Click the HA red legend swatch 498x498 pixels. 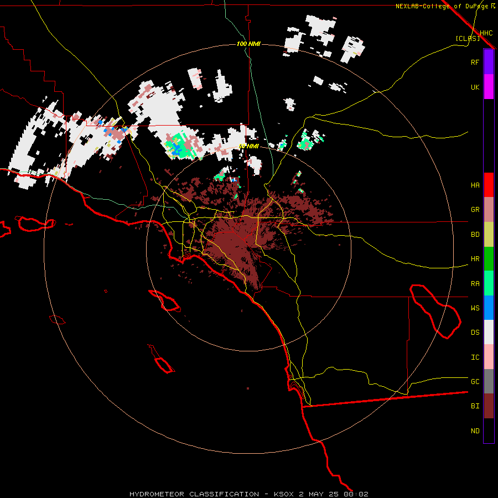(489, 185)
